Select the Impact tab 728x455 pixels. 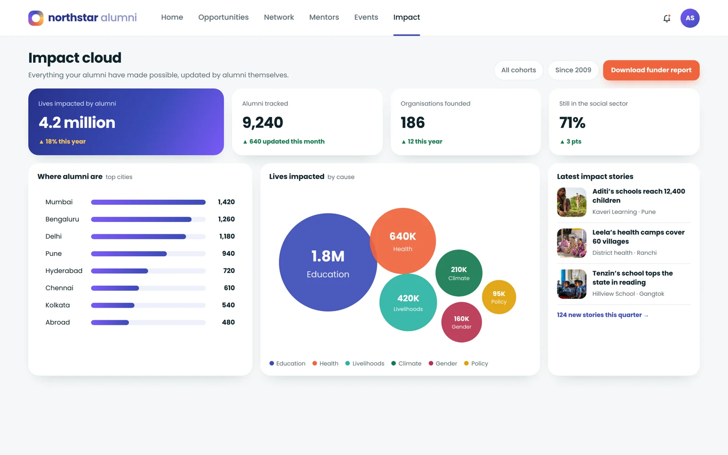[407, 17]
